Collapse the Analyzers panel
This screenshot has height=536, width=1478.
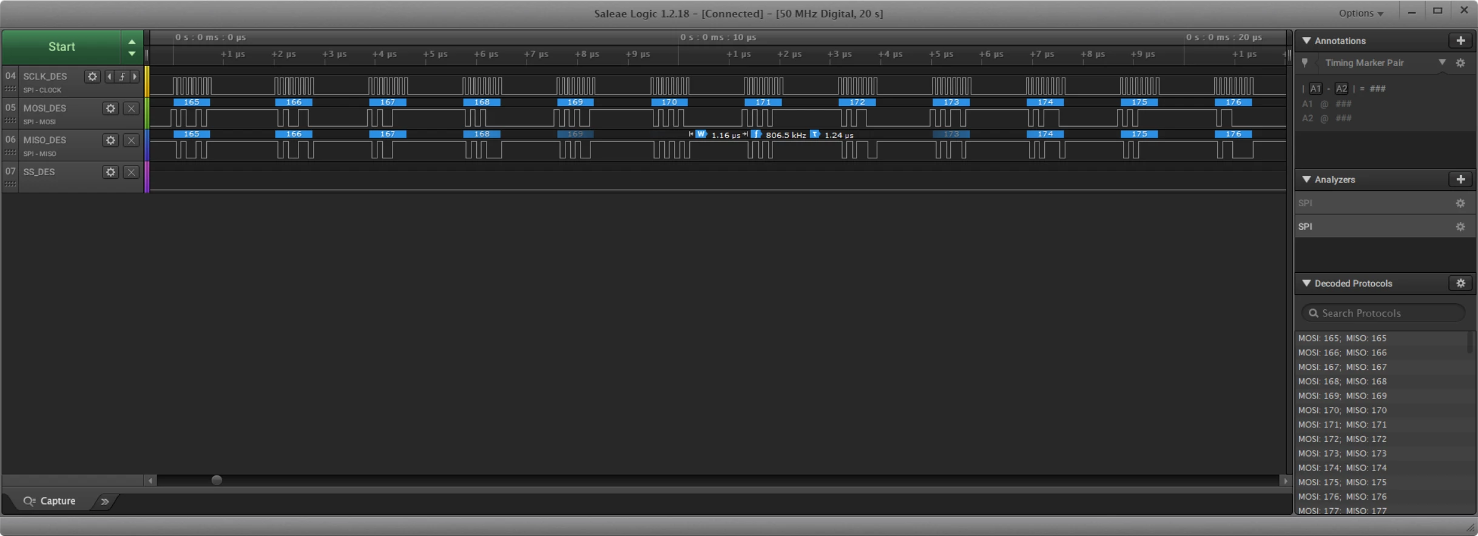click(1306, 179)
